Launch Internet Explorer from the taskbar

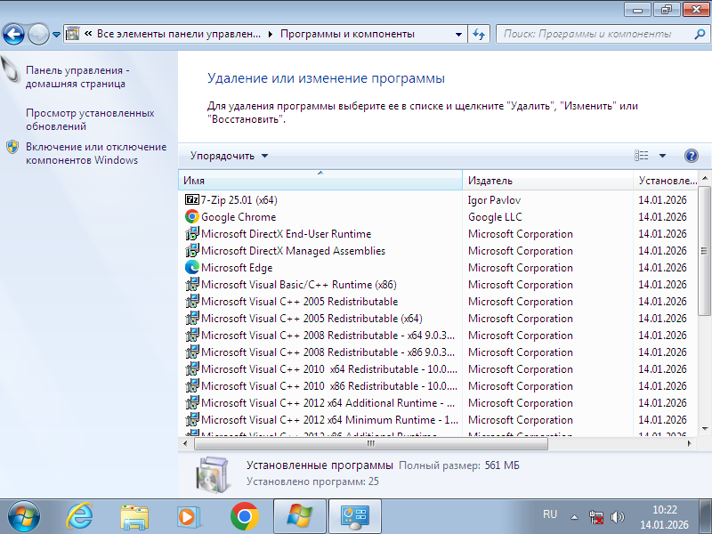tap(80, 516)
